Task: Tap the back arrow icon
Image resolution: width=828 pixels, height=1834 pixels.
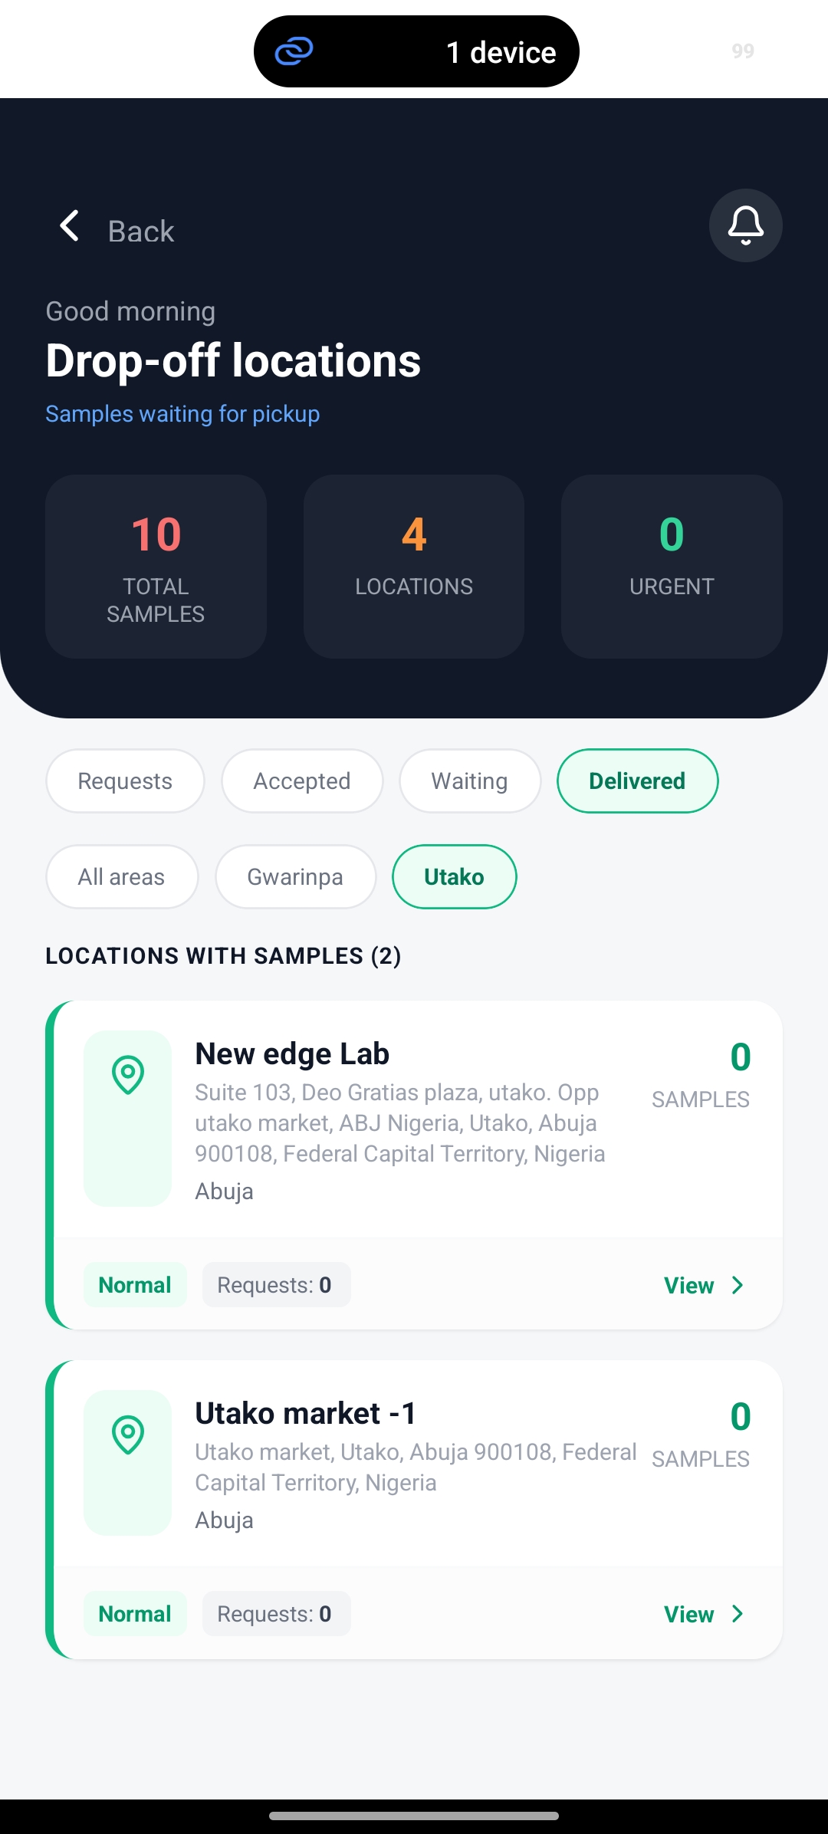Action: pyautogui.click(x=70, y=226)
